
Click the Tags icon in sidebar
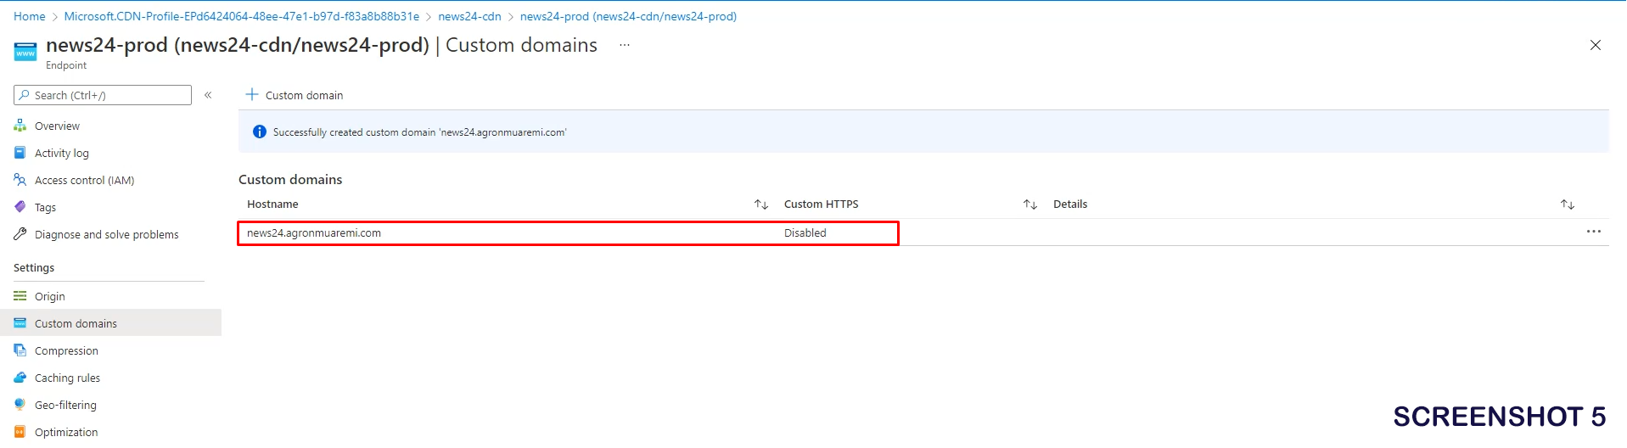tap(20, 207)
